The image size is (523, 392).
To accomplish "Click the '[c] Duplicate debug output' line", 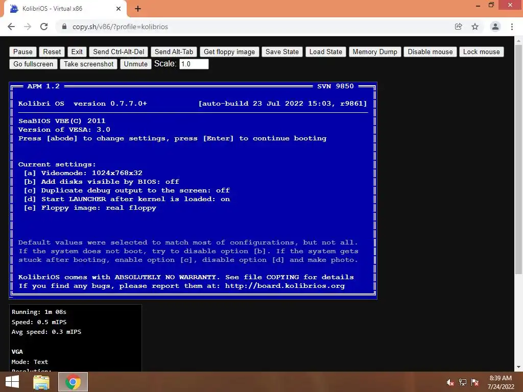I will (127, 190).
